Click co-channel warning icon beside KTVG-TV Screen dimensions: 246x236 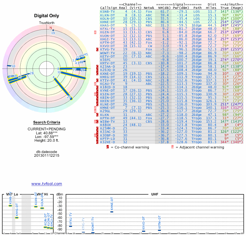[97, 49]
